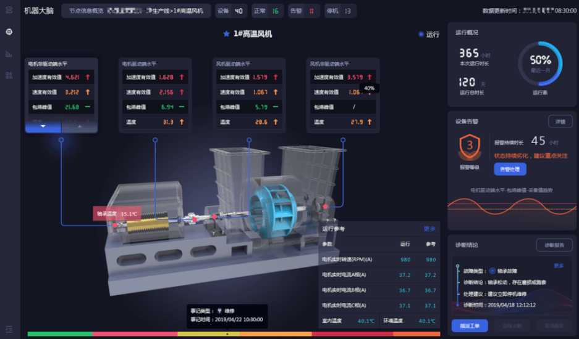Select the 告警 status filter tab
579x339 pixels.
click(x=303, y=10)
